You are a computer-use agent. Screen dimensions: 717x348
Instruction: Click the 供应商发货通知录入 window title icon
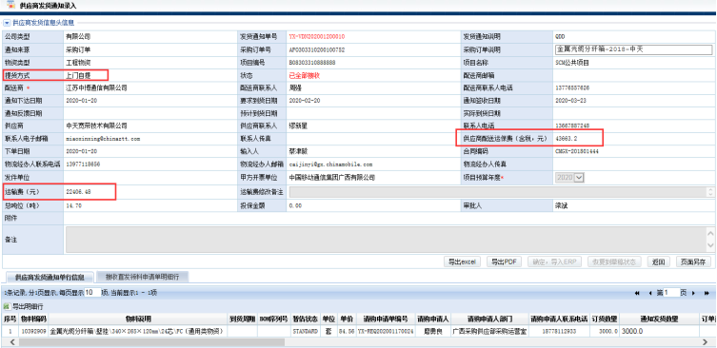(x=10, y=5)
